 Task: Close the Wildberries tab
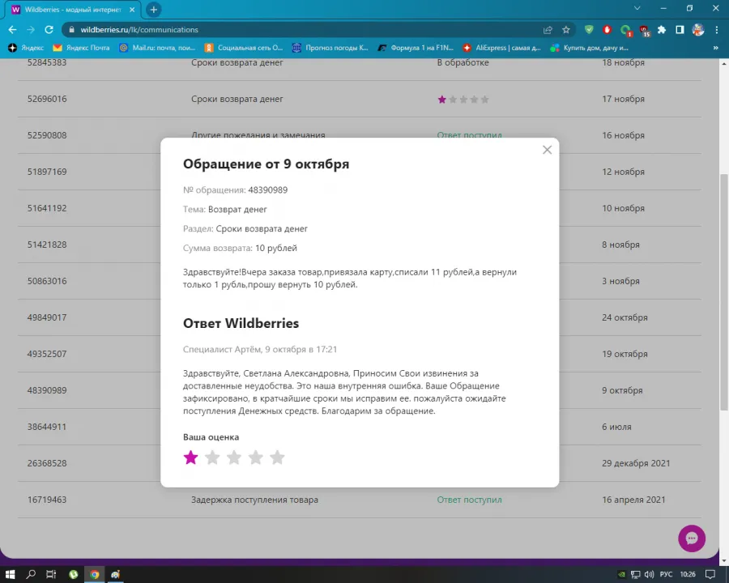click(132, 9)
